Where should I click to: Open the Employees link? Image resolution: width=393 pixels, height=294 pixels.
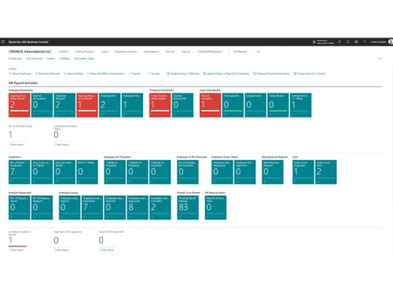[x=16, y=59]
